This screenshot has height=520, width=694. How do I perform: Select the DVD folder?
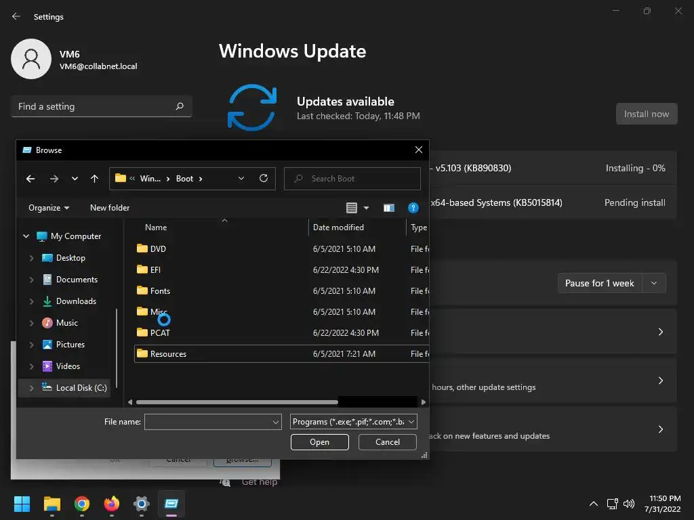click(157, 249)
